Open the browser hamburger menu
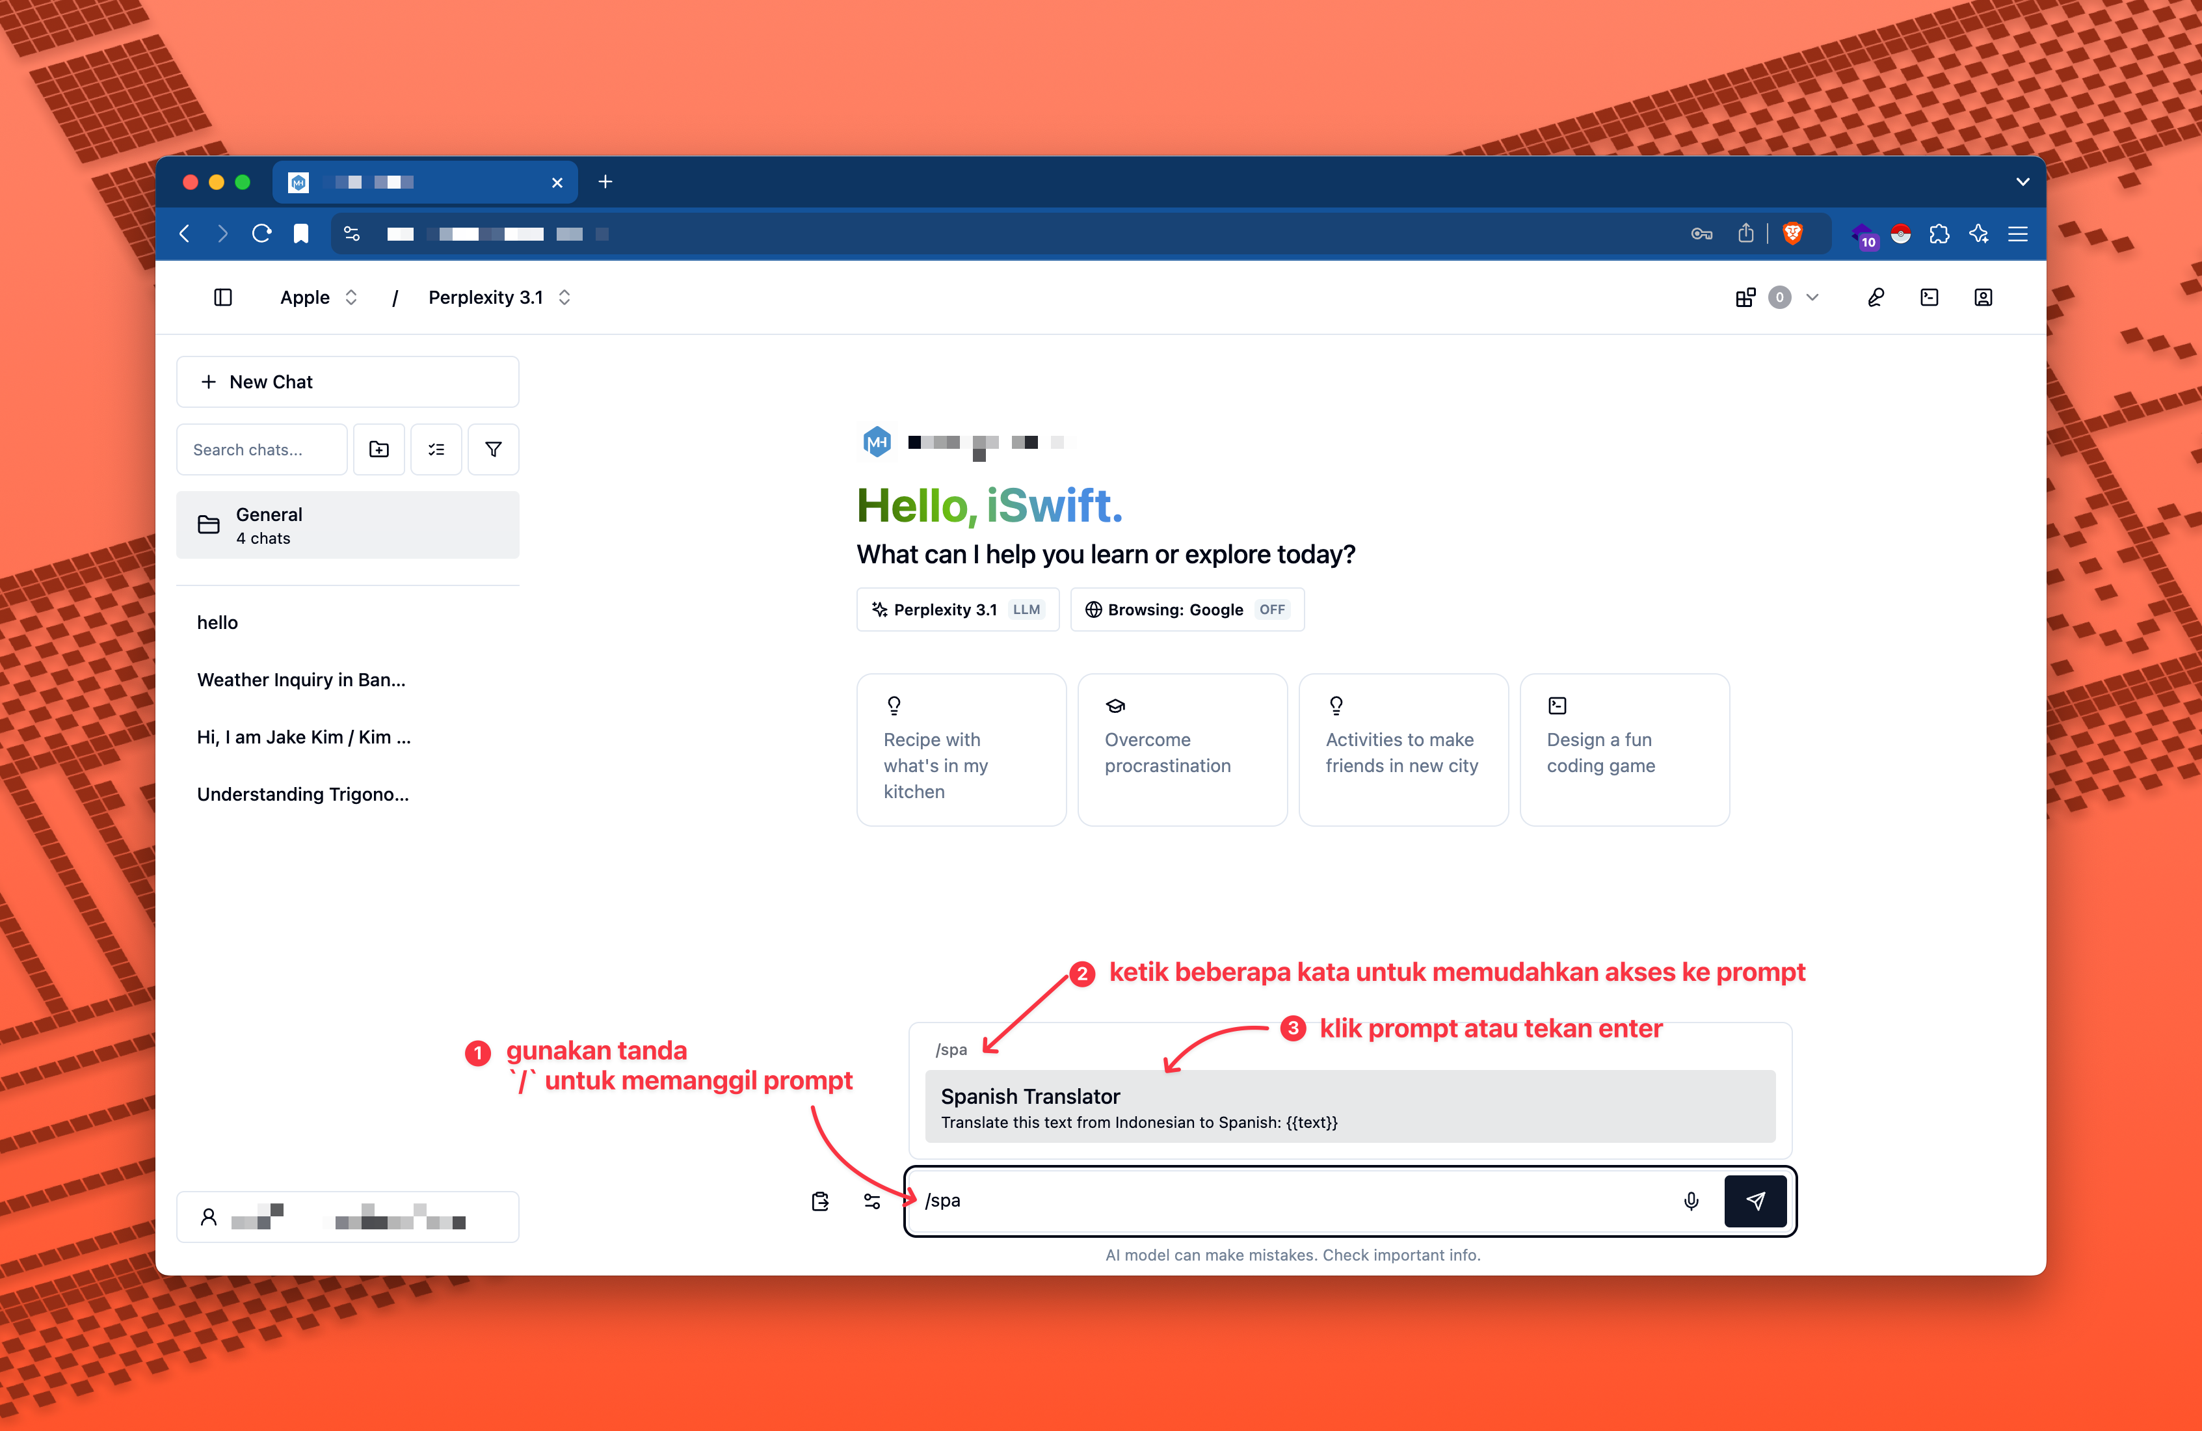Viewport: 2202px width, 1431px height. [2018, 234]
